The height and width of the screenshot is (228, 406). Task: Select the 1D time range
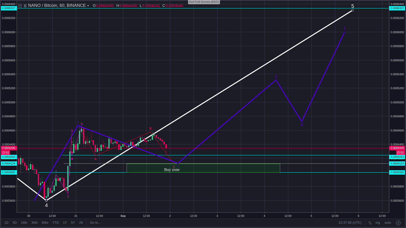(x=6, y=223)
